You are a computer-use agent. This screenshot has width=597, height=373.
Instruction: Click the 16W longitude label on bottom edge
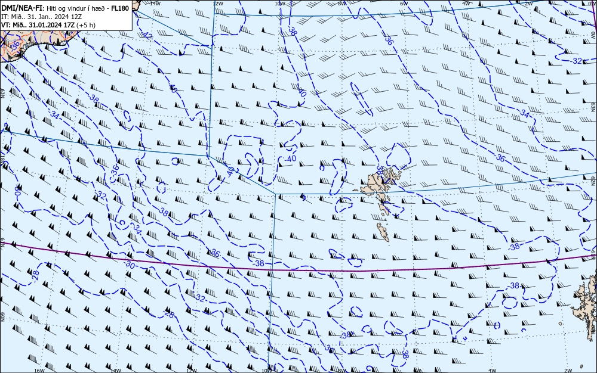pos(39,371)
